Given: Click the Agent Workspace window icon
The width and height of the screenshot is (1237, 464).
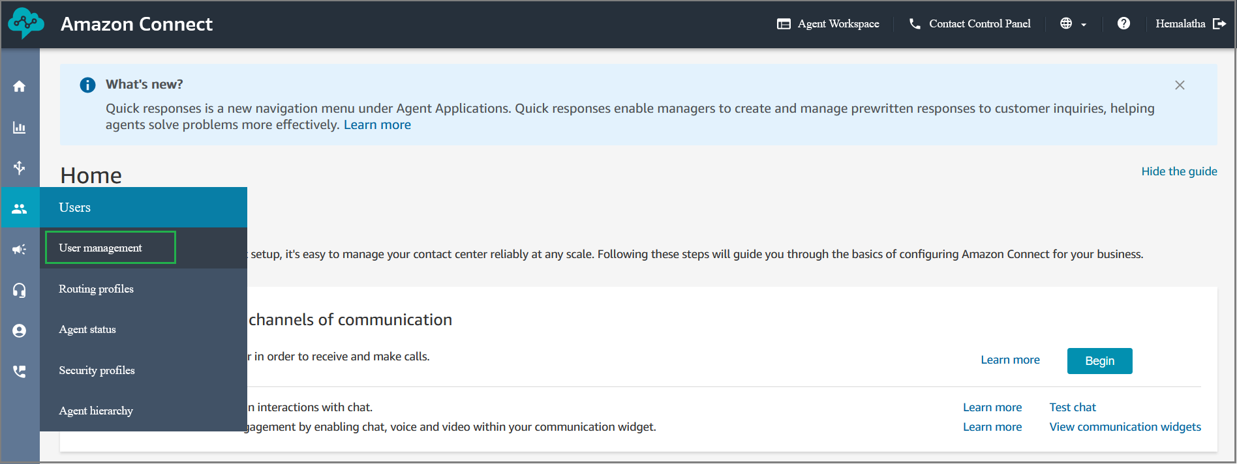Looking at the screenshot, I should coord(784,24).
